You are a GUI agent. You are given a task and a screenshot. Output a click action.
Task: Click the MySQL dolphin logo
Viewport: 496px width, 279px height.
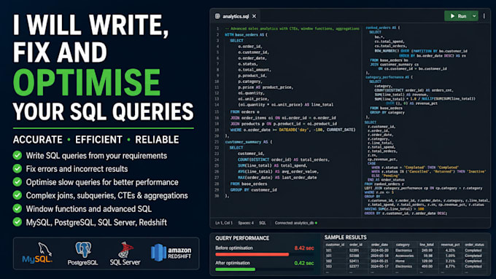click(37, 253)
